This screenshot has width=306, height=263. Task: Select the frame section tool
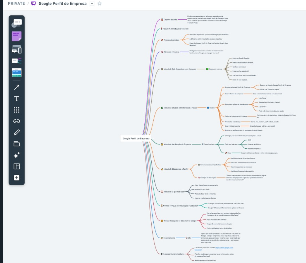pos(17,144)
